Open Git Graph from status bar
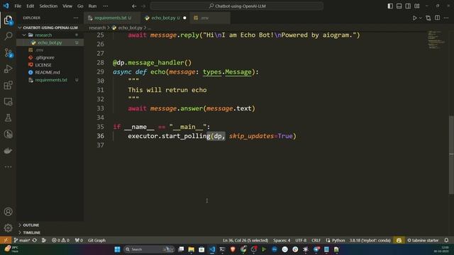This screenshot has width=454, height=255. 96,240
